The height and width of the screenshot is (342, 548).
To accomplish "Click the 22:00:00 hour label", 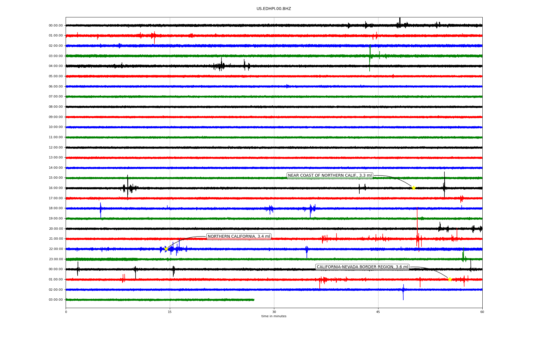I will [56, 249].
